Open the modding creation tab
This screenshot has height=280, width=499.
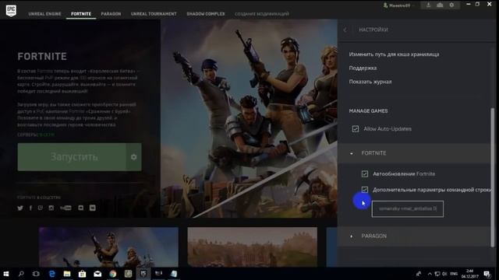tap(262, 14)
